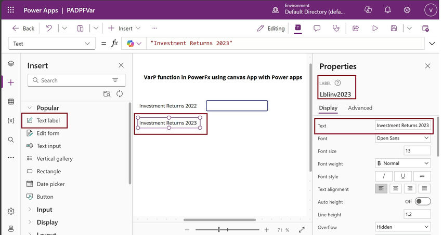Open the Copilot pane icon in the command bar

[x=297, y=28]
